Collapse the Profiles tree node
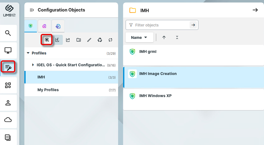Viewport: 264px width, 145px height. click(x=28, y=53)
